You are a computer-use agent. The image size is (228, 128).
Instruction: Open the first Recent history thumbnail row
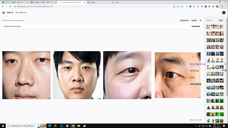[x=215, y=27]
